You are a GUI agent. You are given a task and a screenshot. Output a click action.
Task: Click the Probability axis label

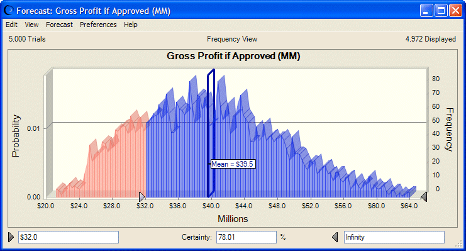[x=16, y=136]
